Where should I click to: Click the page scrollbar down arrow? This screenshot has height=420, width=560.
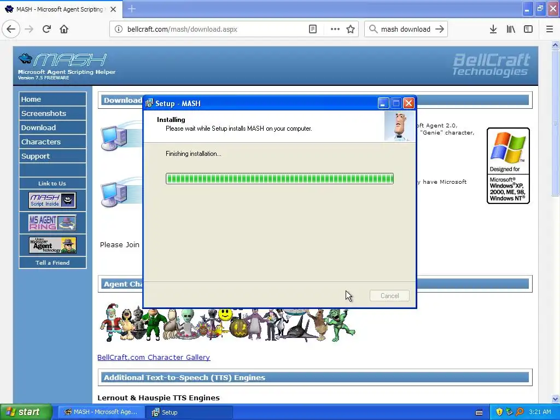tap(555, 399)
